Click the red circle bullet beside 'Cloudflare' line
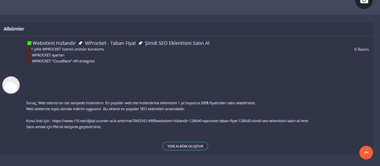Viewport: 380px width, 166px height. [28, 61]
